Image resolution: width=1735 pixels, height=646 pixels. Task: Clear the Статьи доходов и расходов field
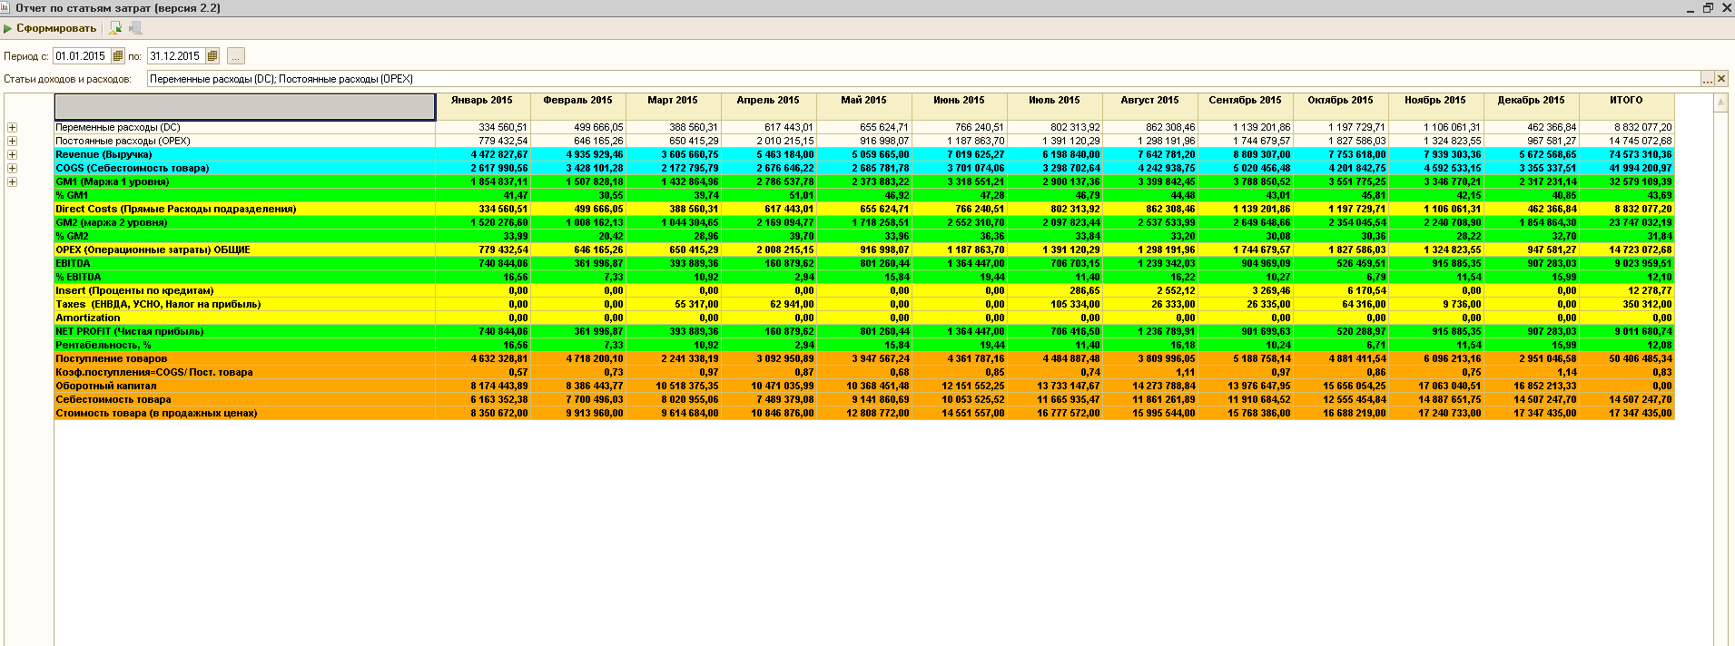click(1721, 79)
